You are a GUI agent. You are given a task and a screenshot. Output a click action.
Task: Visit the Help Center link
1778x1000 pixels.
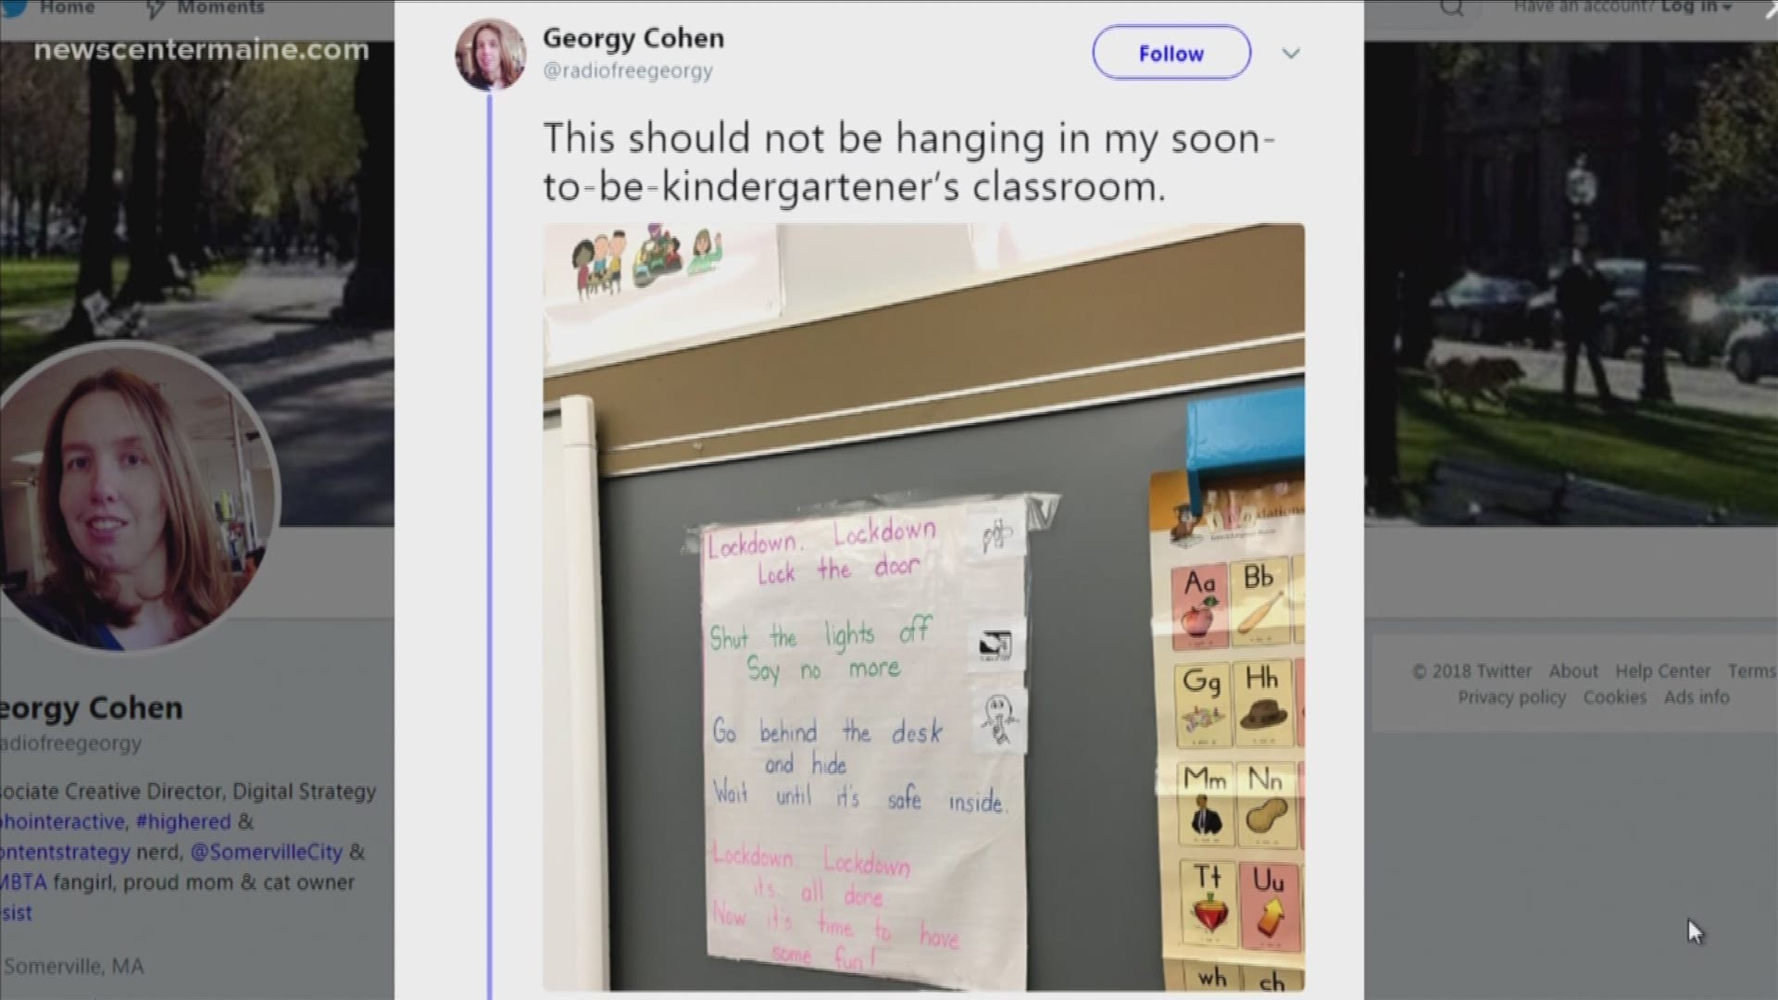coord(1662,670)
